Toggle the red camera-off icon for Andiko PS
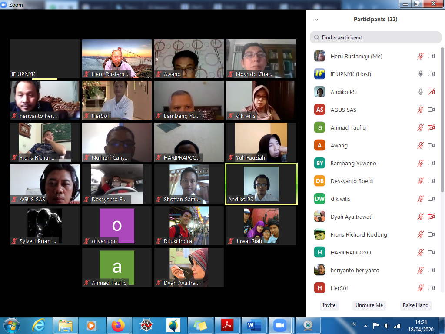Screen dimensions: 445x334 [431, 92]
